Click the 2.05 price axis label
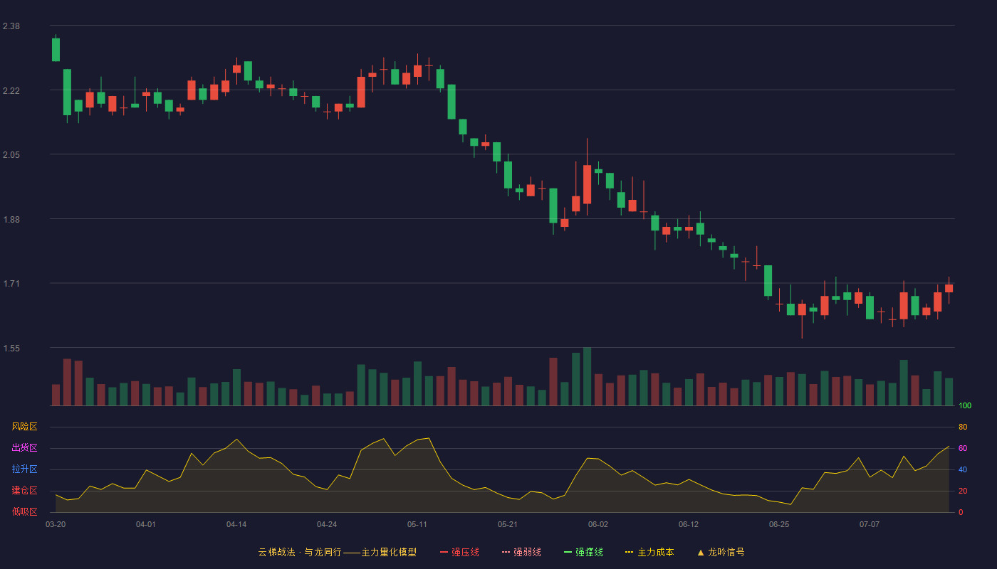Image resolution: width=997 pixels, height=569 pixels. click(11, 155)
